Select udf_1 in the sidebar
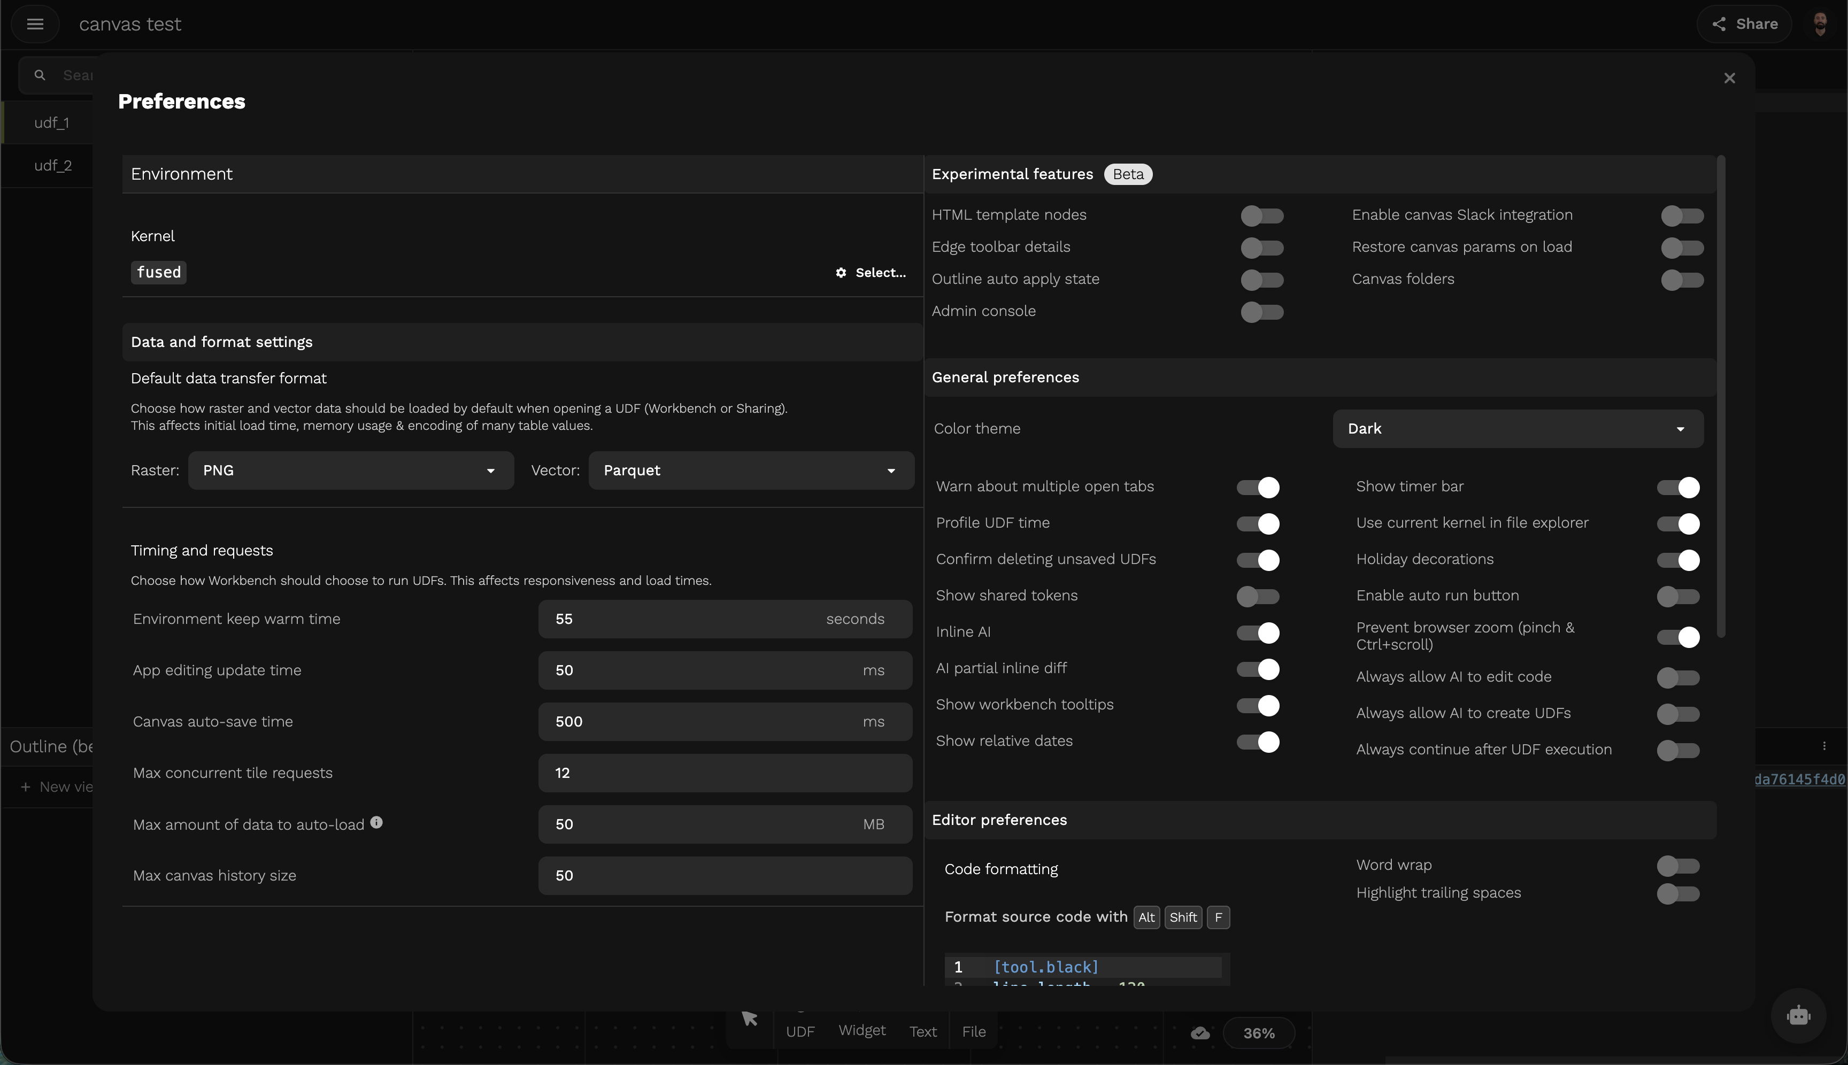Image resolution: width=1848 pixels, height=1065 pixels. (48, 123)
